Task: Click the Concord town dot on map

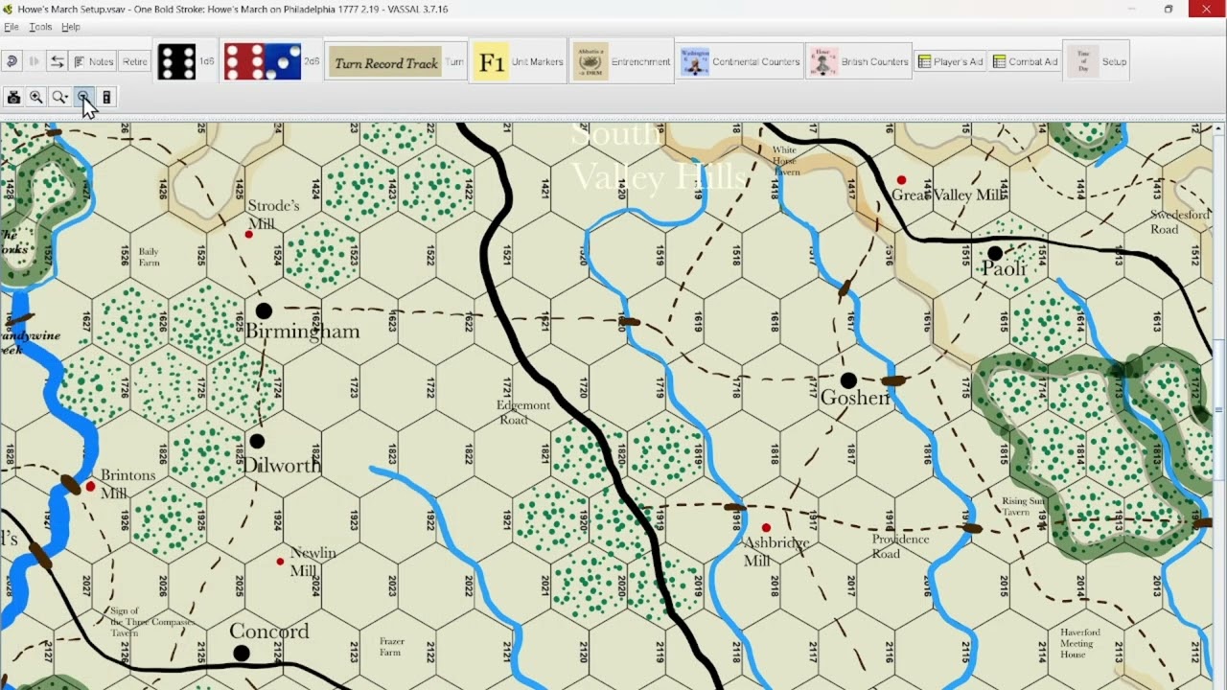Action: pyautogui.click(x=242, y=654)
